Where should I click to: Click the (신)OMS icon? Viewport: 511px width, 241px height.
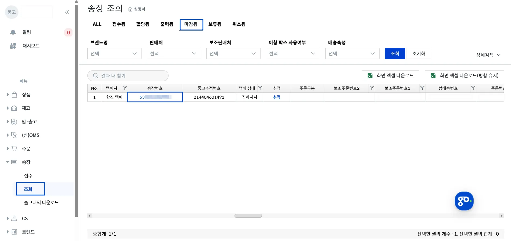(x=14, y=135)
